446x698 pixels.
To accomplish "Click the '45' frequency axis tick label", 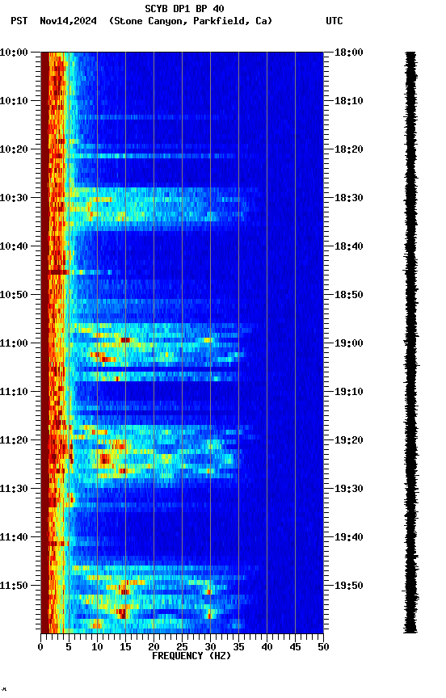I will point(295,647).
